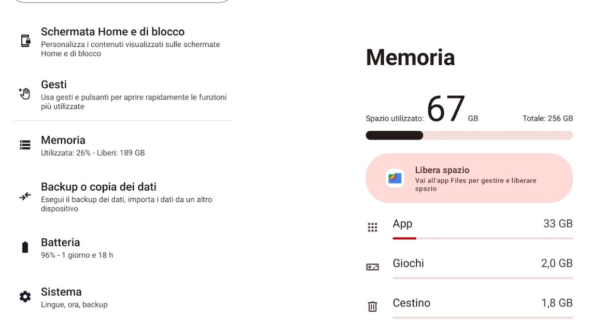Click the Files app icon in Libera spazio
591x332 pixels.
coord(395,178)
